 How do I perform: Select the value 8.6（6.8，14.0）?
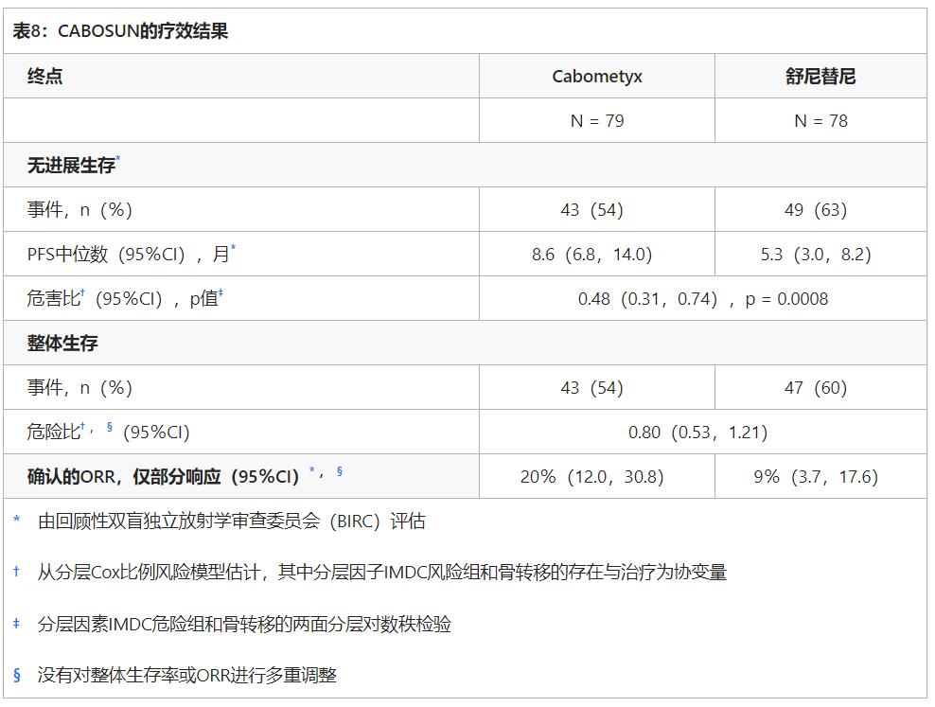592,255
